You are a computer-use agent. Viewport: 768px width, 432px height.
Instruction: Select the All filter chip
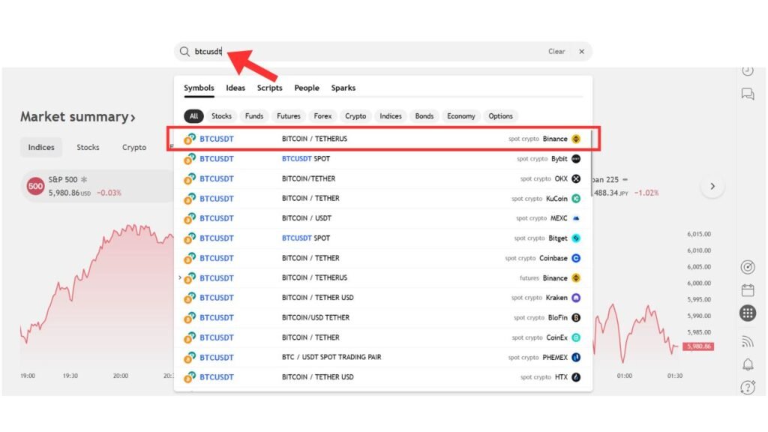(x=193, y=116)
